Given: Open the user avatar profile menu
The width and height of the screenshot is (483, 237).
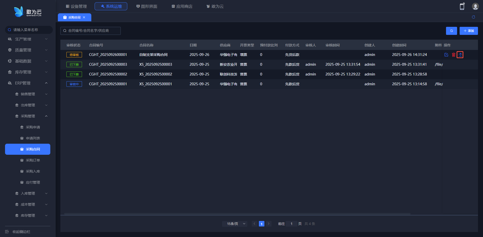Looking at the screenshot, I should 475,7.
